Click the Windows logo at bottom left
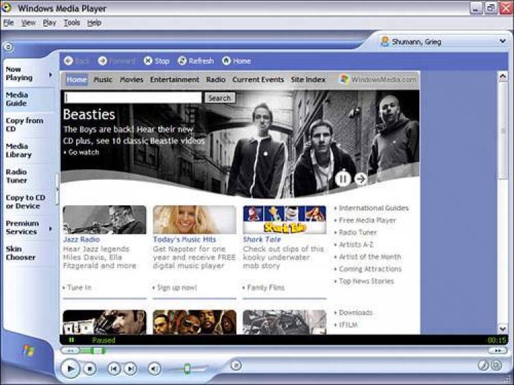This screenshot has height=385, width=514. (29, 351)
